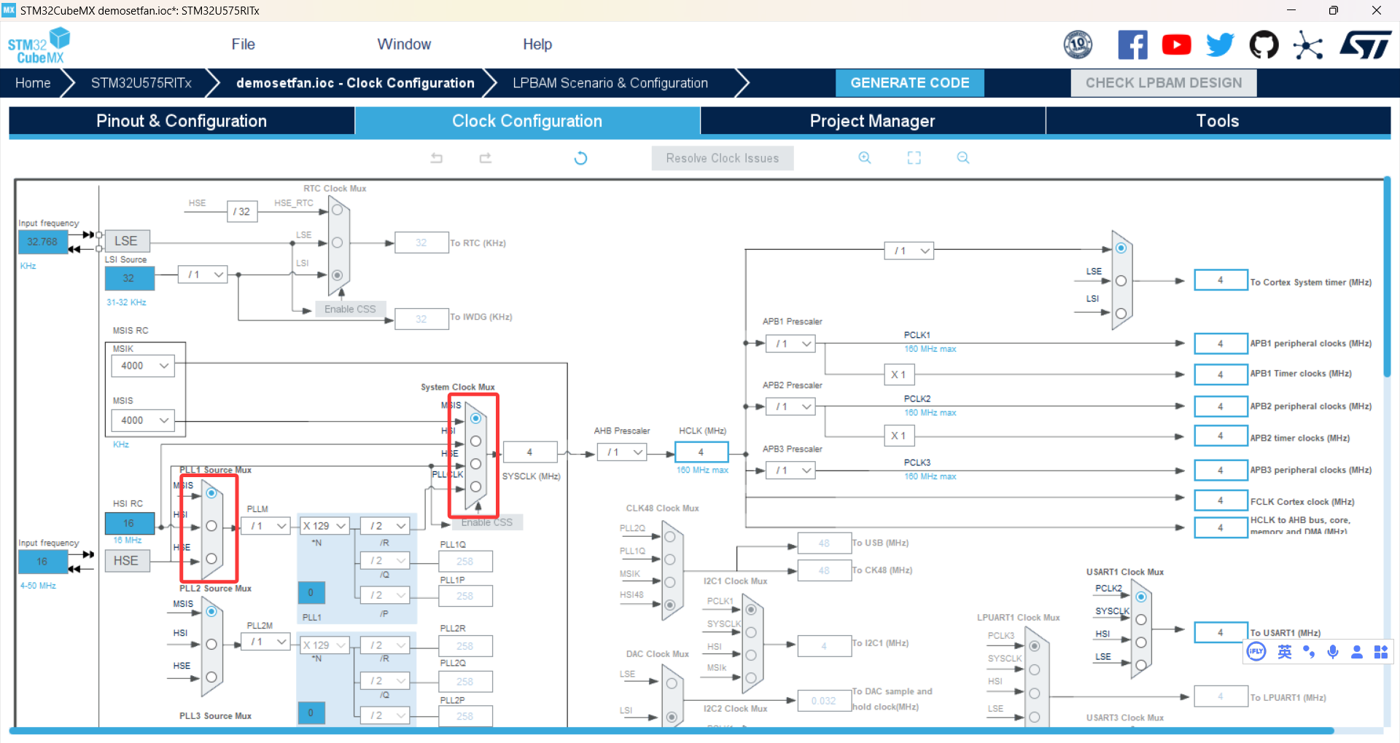Click the GENERATE CODE button
Viewport: 1400px width, 743px height.
tap(910, 83)
